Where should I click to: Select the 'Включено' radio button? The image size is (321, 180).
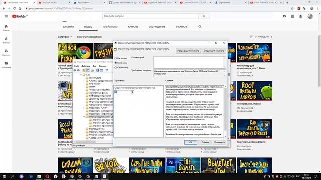[x=116, y=63]
